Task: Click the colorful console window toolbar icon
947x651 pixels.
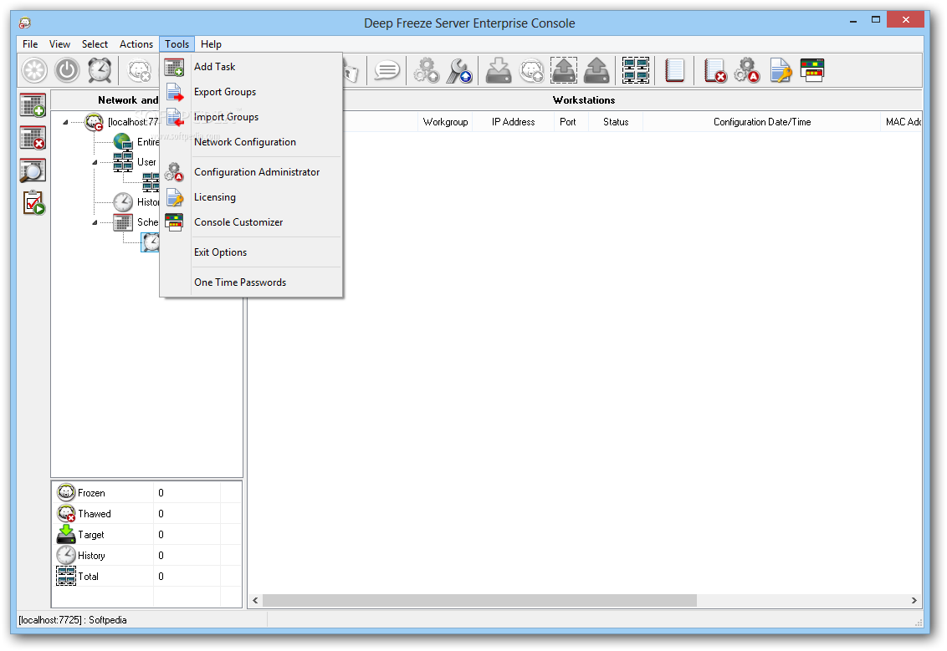Action: (812, 70)
